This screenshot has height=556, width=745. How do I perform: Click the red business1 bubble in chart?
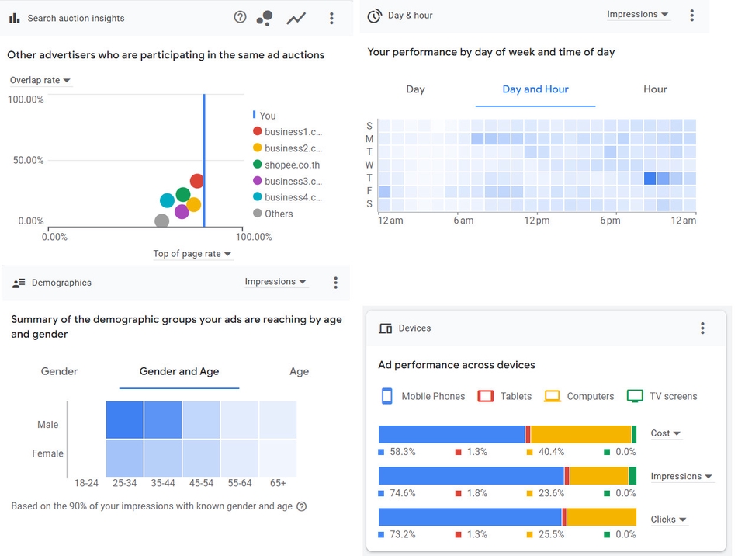point(196,181)
